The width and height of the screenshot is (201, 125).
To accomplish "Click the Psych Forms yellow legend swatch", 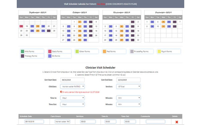I will pos(159,51).
